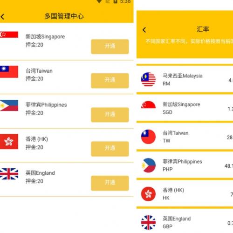Open 马来西亚Malaysia RM exchange rate row
This screenshot has height=233, width=233.
[185, 79]
